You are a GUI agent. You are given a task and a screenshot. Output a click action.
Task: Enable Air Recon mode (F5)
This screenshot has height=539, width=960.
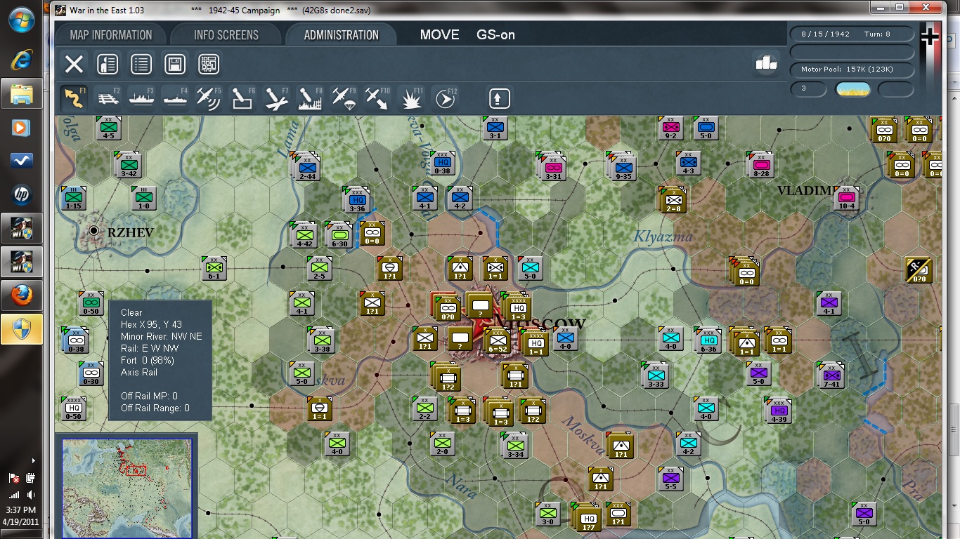coord(209,98)
